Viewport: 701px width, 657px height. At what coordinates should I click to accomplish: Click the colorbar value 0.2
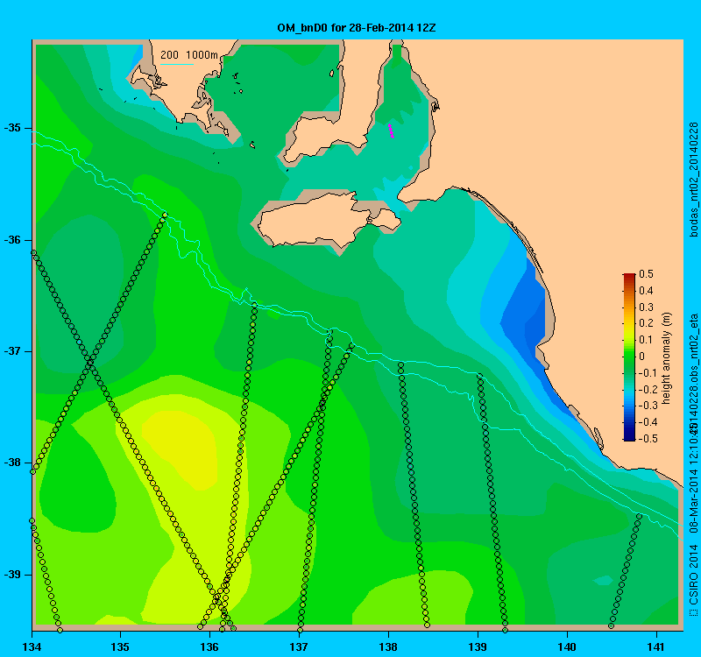pos(647,323)
